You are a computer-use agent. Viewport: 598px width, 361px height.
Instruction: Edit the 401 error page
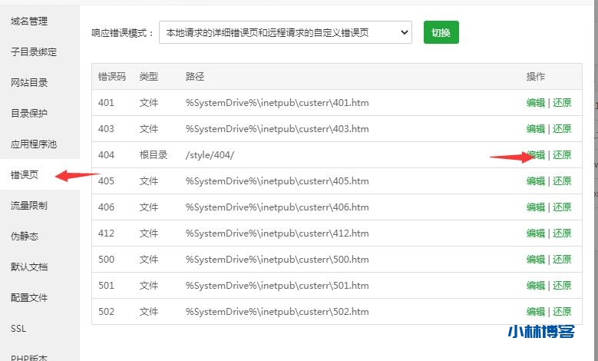coord(535,103)
